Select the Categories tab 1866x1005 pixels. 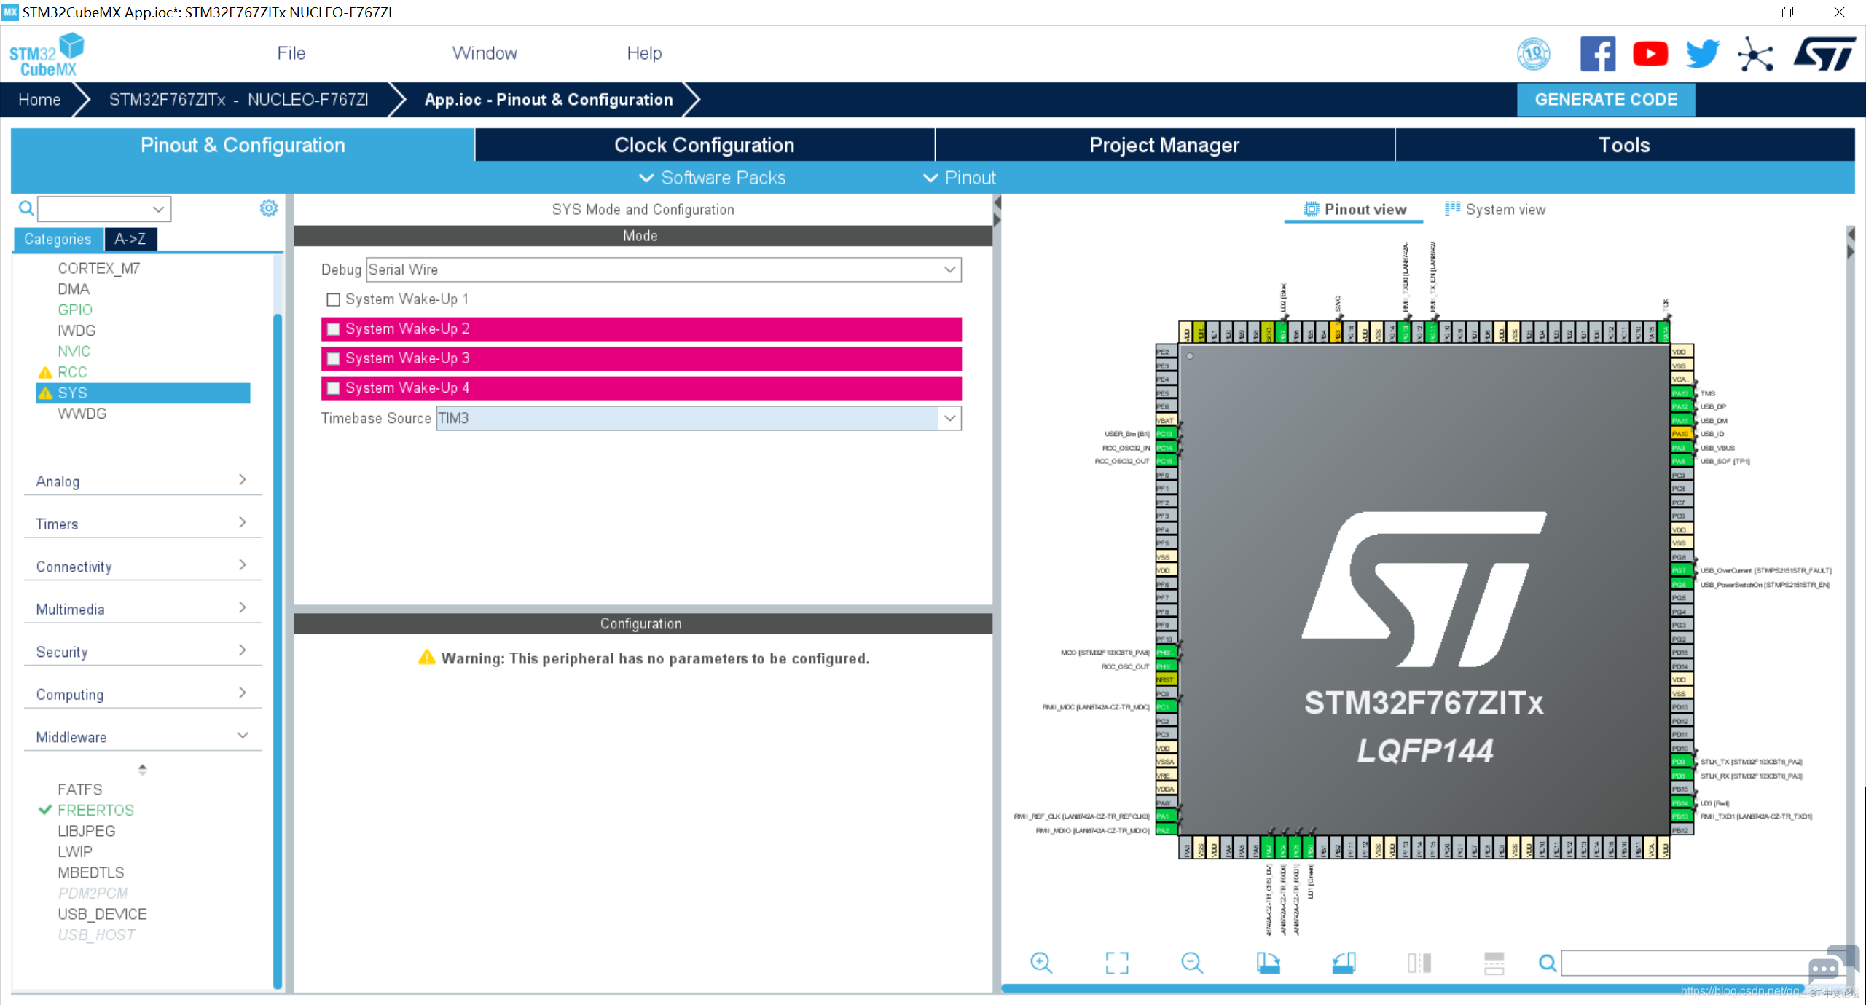click(x=58, y=239)
